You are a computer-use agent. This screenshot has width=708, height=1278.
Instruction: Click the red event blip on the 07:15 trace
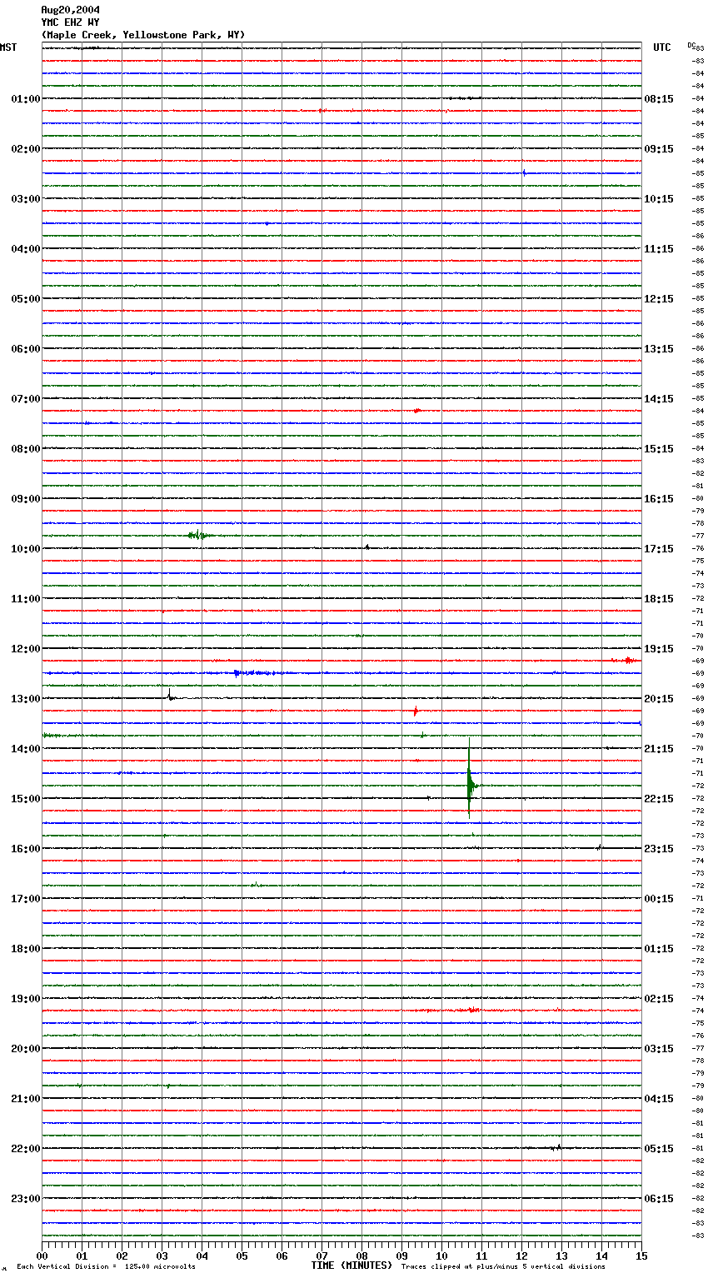(x=416, y=411)
